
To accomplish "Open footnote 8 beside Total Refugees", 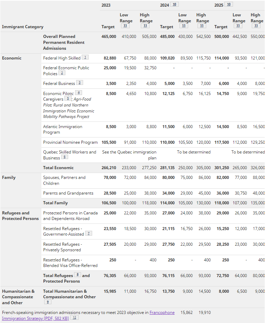I will (78, 275).
